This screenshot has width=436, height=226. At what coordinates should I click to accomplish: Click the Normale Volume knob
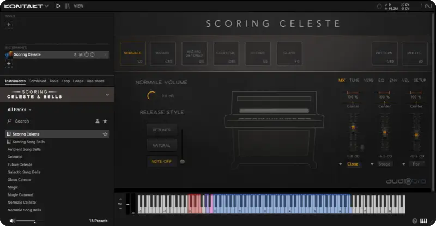(x=152, y=96)
